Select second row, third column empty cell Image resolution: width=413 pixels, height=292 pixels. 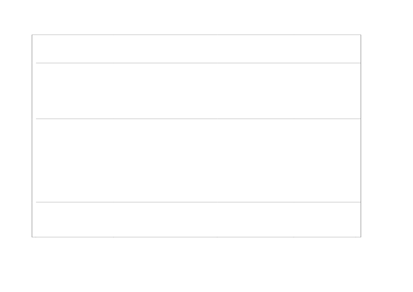(x=255, y=91)
